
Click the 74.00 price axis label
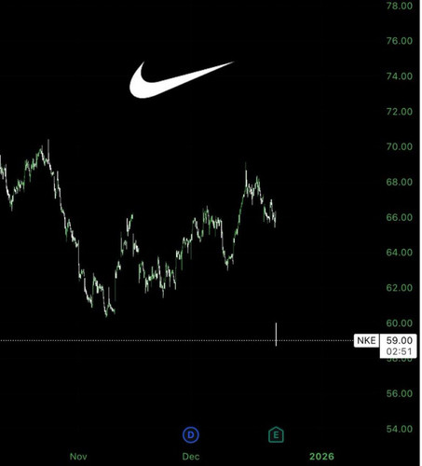point(400,76)
